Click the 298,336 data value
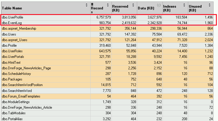The image size is (218, 121). tap(156, 28)
